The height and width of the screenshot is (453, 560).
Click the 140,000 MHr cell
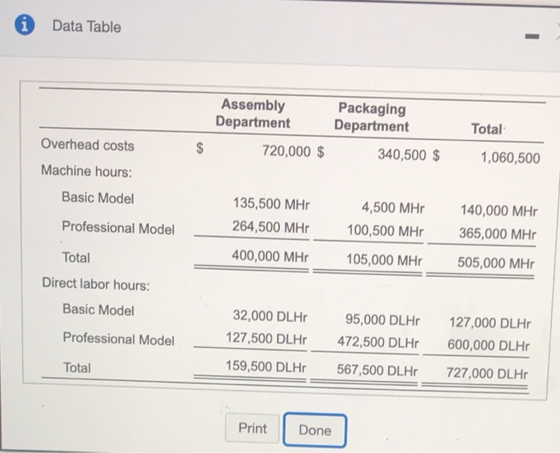(498, 210)
